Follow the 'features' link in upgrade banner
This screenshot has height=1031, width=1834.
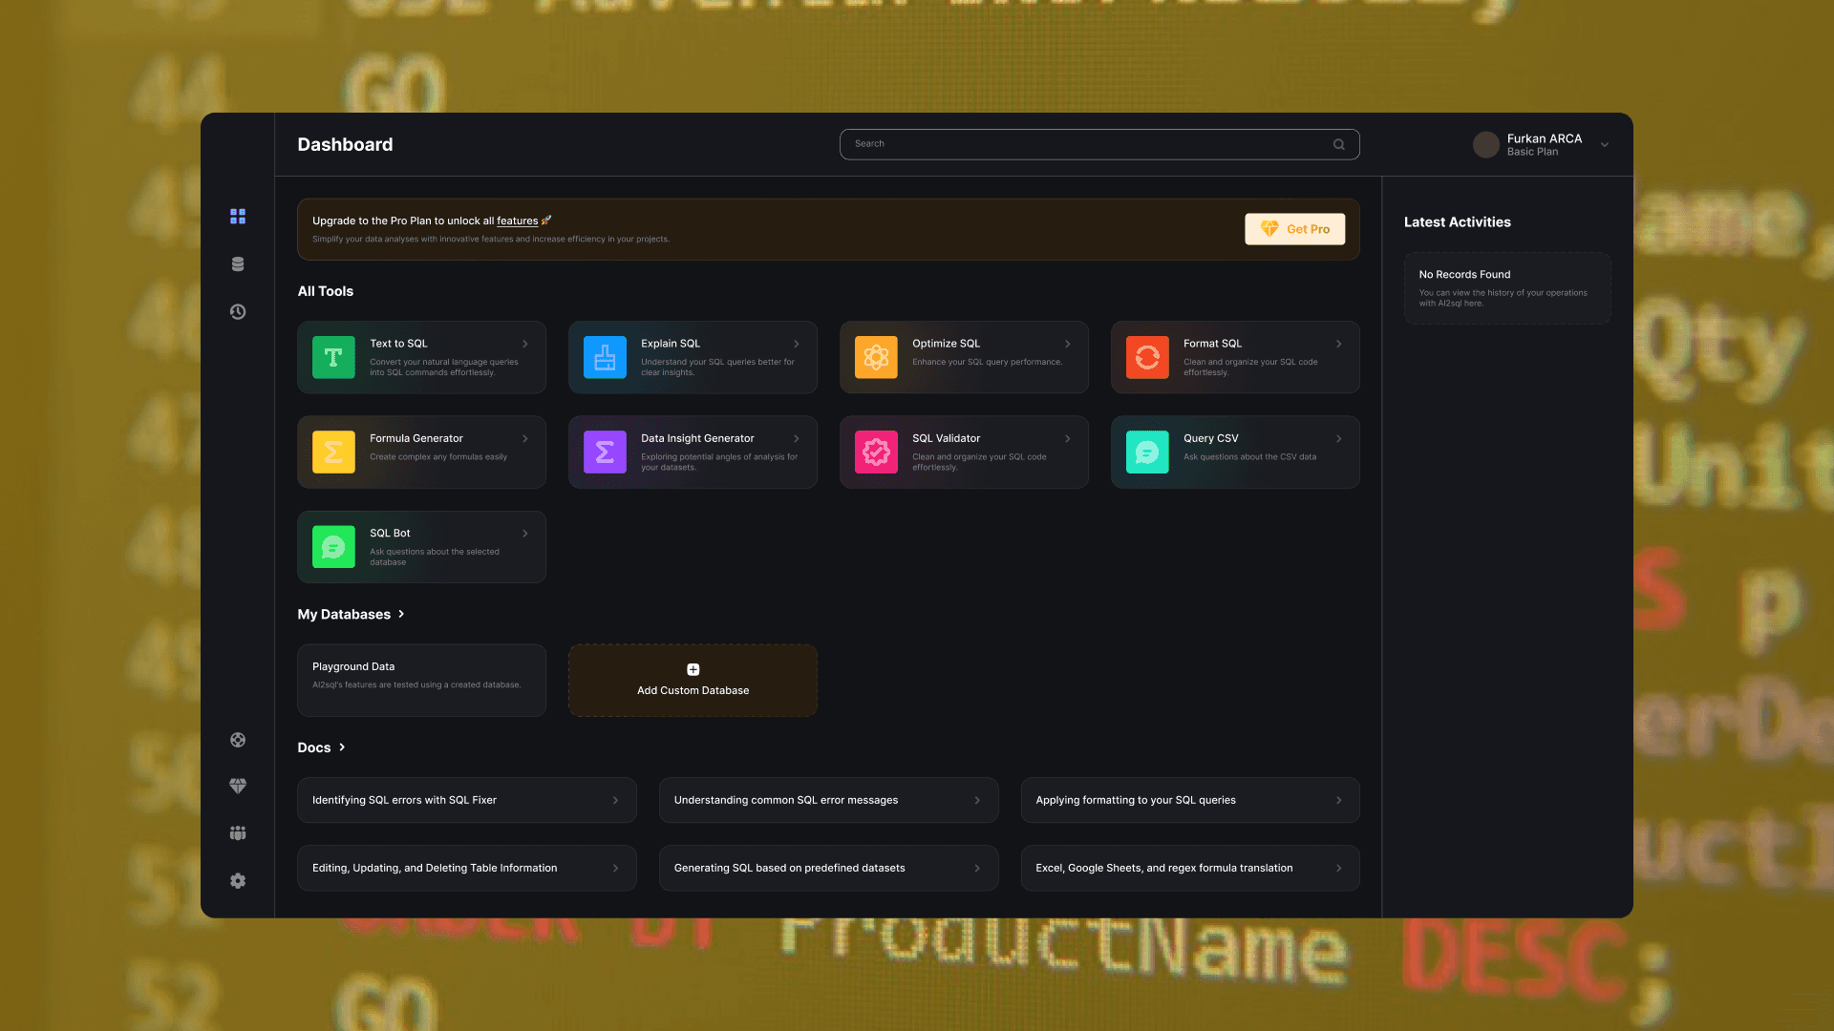tap(518, 221)
